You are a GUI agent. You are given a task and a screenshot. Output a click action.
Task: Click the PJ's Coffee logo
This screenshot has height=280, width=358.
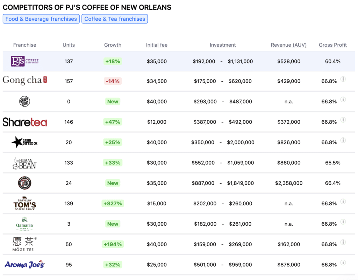tap(25, 61)
